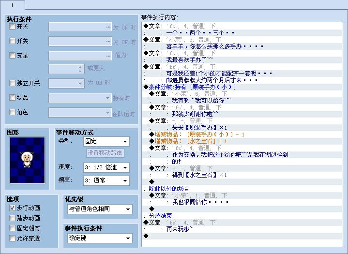This screenshot has width=348, height=254.
Task: Select the line '再来玩哦~'
Action: coord(242,229)
